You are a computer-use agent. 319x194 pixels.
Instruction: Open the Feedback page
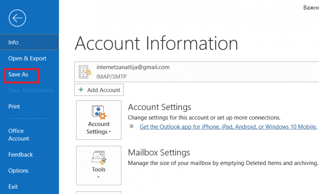point(20,155)
